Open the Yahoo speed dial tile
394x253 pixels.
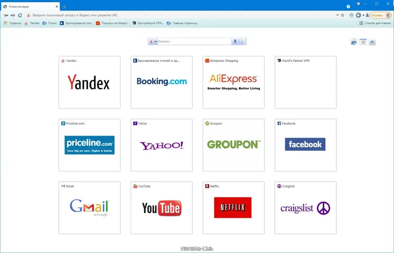(162, 145)
